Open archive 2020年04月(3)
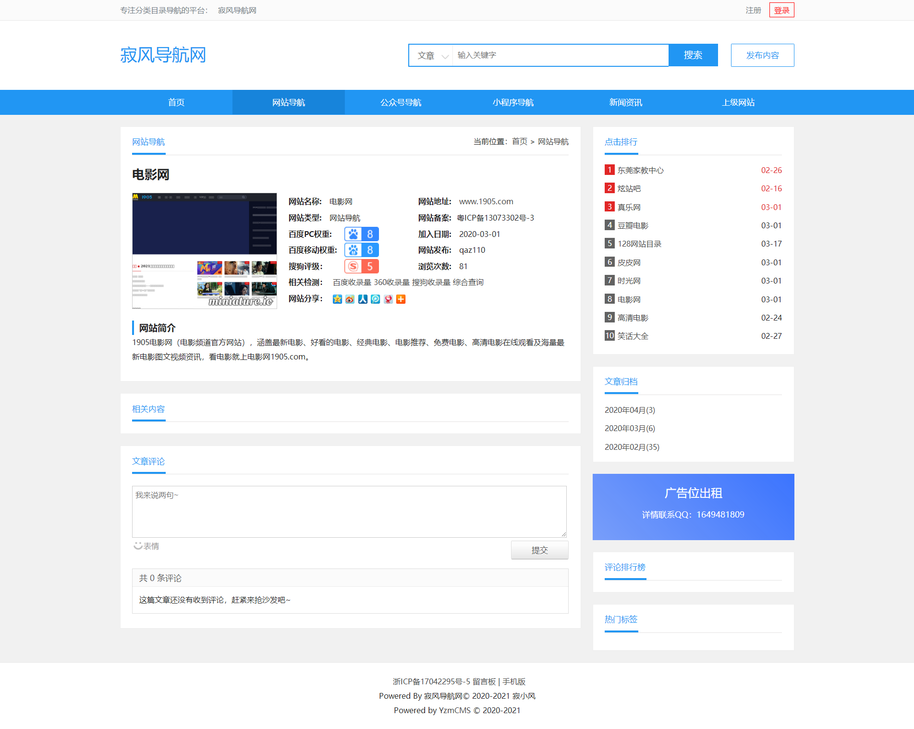Image resolution: width=914 pixels, height=729 pixels. tap(630, 410)
